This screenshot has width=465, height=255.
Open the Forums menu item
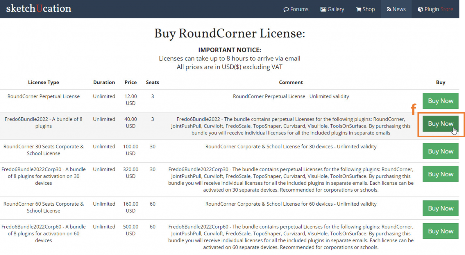(x=296, y=9)
